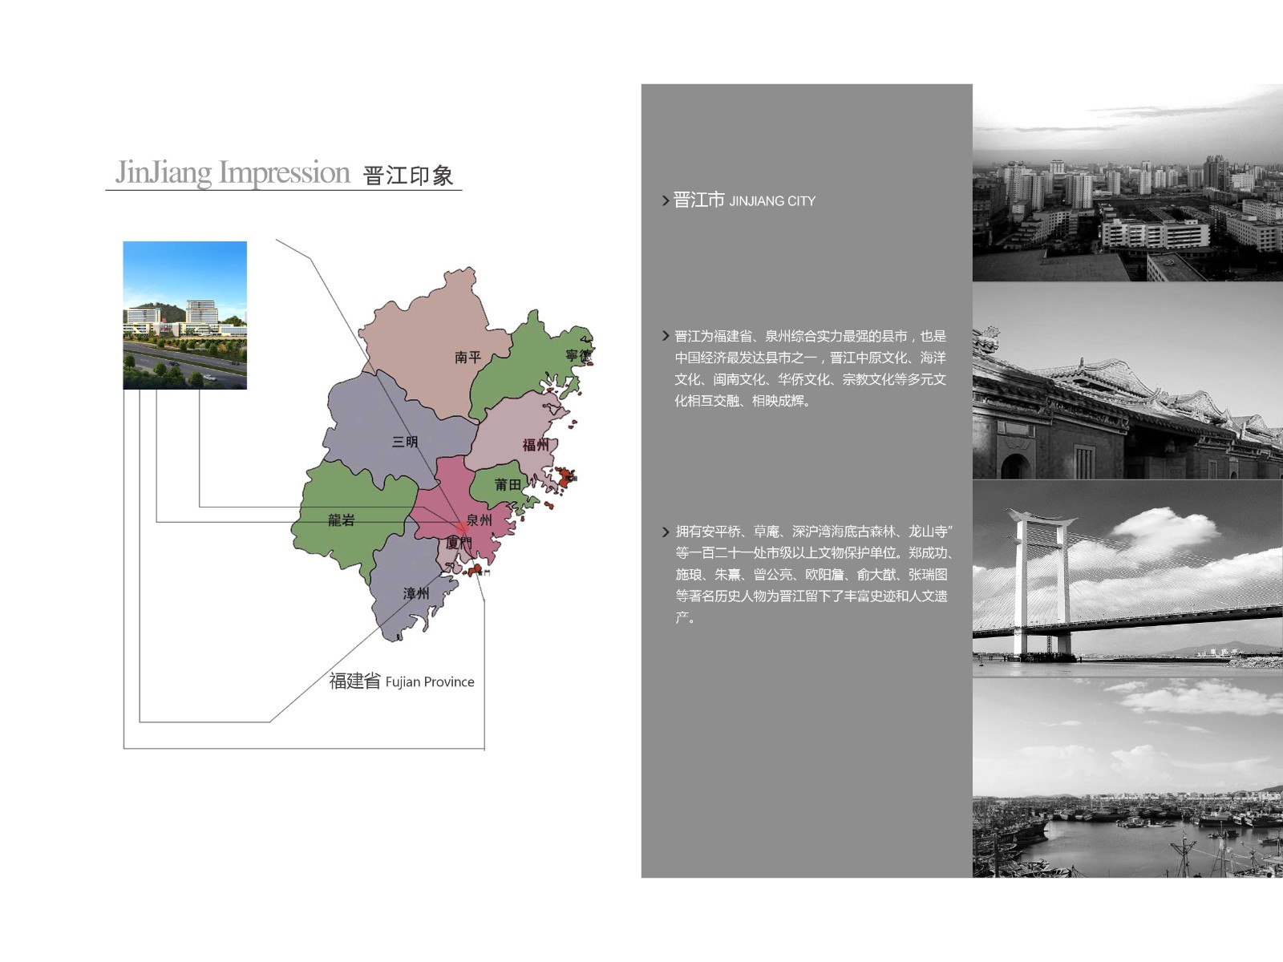Click the '晋江市 JINJIANG CITY' heading
1283x962 pixels.
coord(744,200)
